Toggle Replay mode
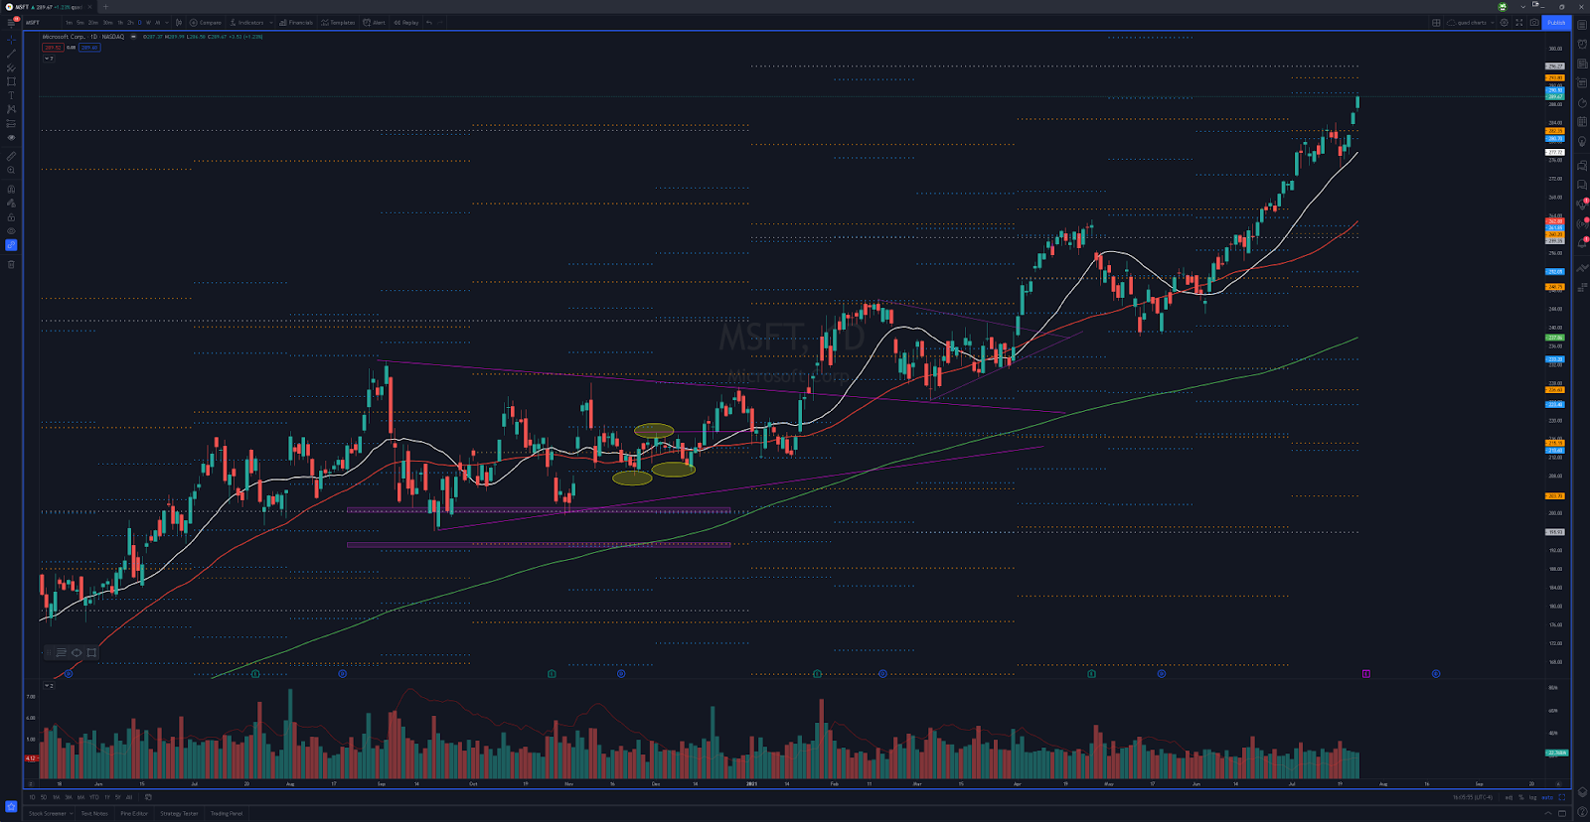The height and width of the screenshot is (822, 1590). click(x=406, y=22)
